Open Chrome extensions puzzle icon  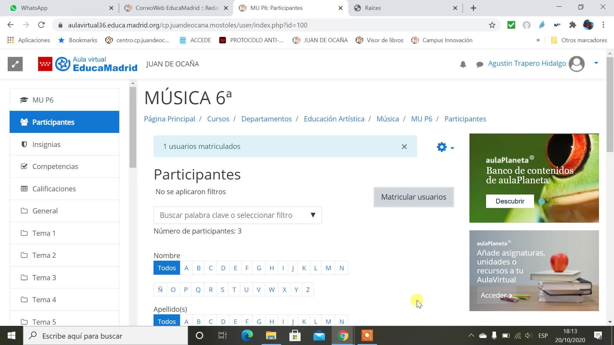572,25
